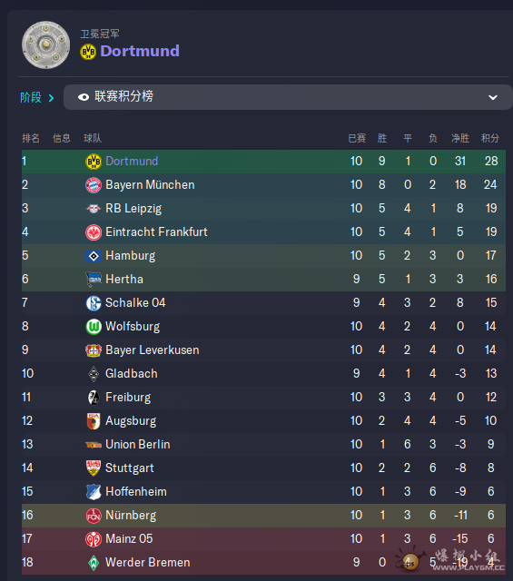Click the Schalke 04 club crest
This screenshot has height=581, width=513.
click(94, 303)
